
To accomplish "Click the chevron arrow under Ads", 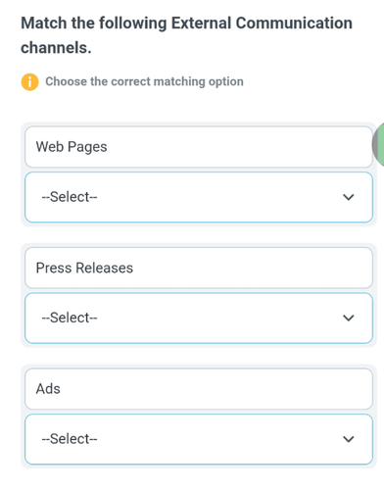I will coord(349,439).
